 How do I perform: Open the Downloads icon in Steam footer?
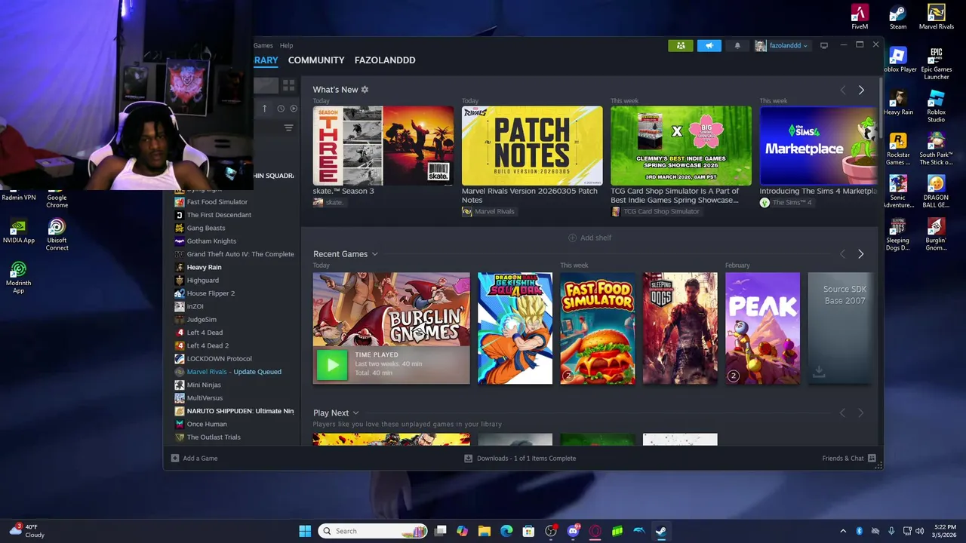click(468, 458)
